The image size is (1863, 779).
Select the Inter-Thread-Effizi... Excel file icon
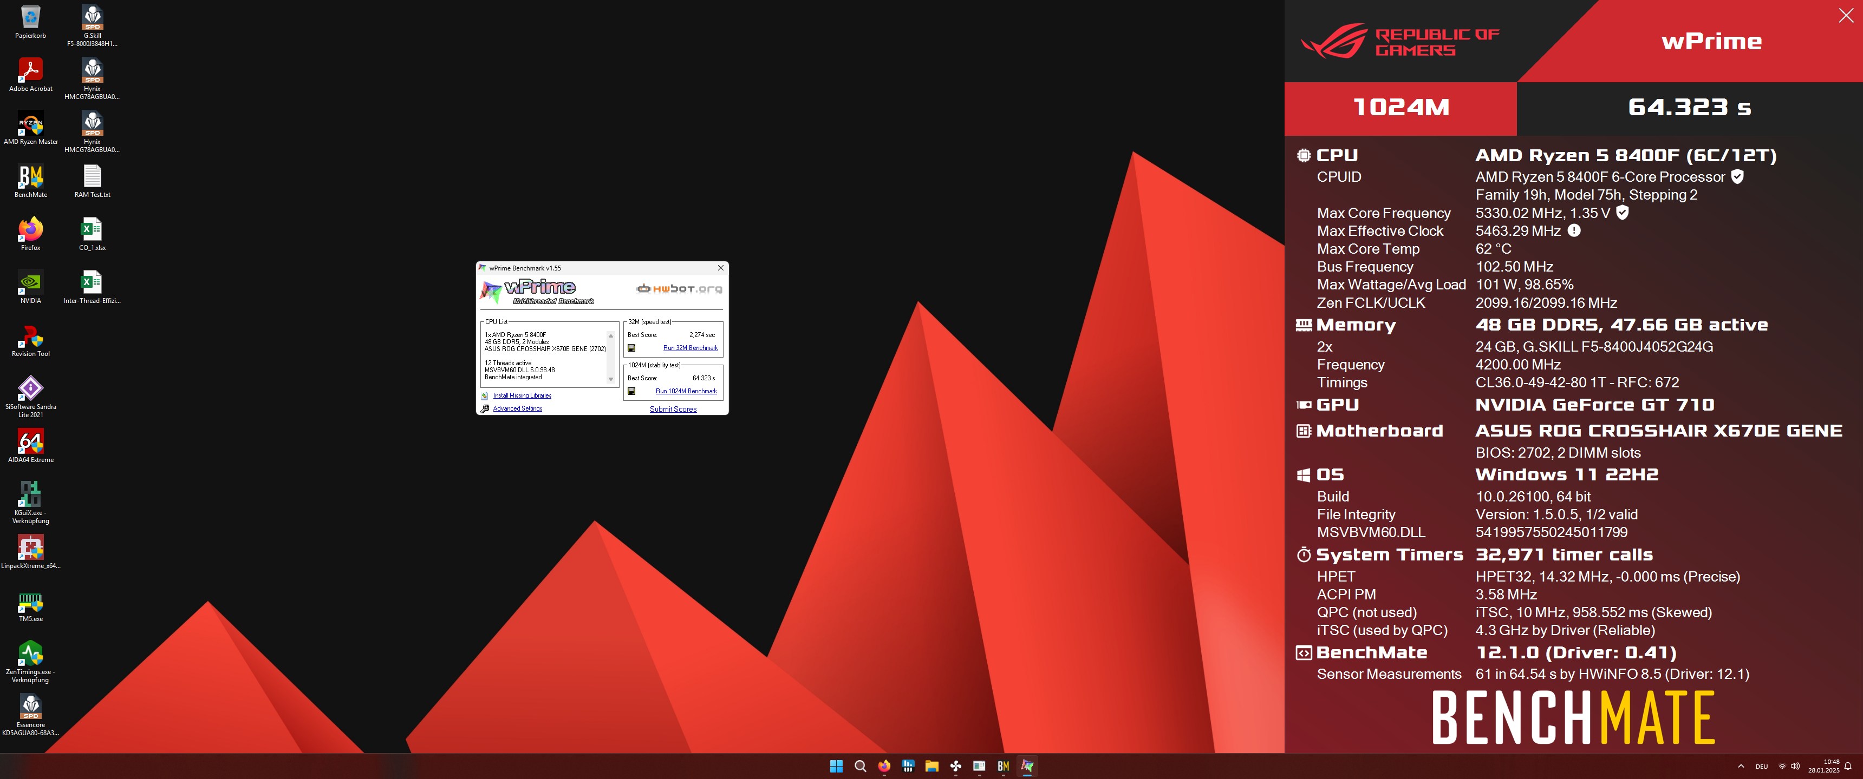(x=92, y=286)
